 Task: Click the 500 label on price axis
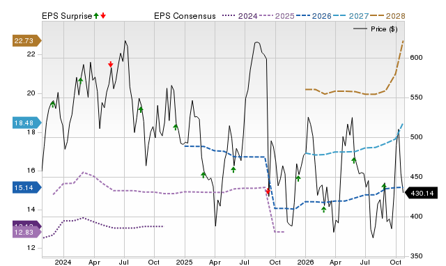[x=416, y=137]
